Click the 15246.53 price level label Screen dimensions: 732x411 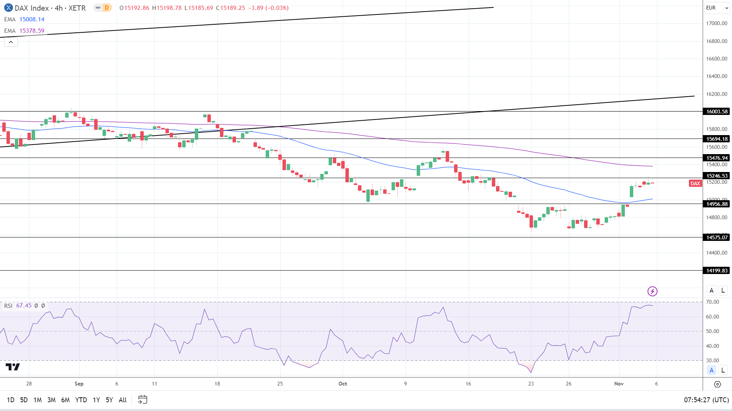(x=716, y=176)
